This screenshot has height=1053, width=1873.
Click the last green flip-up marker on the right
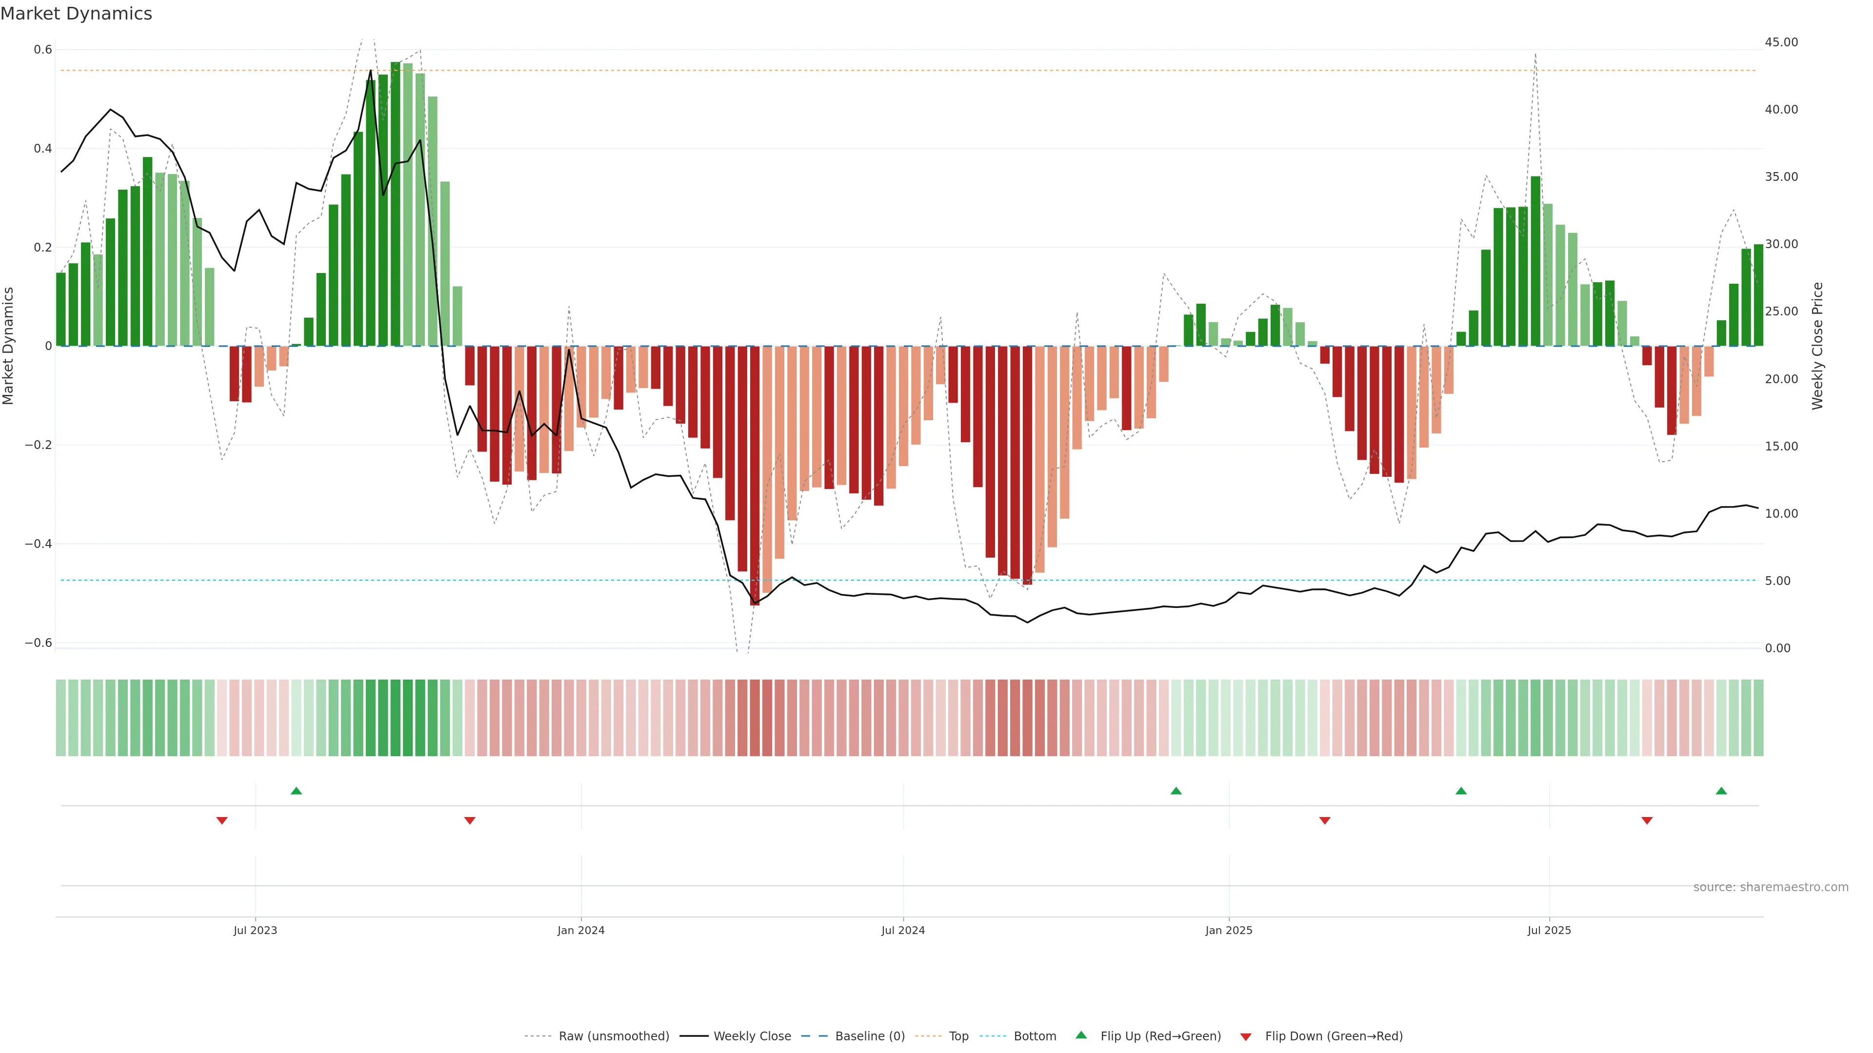pyautogui.click(x=1721, y=791)
